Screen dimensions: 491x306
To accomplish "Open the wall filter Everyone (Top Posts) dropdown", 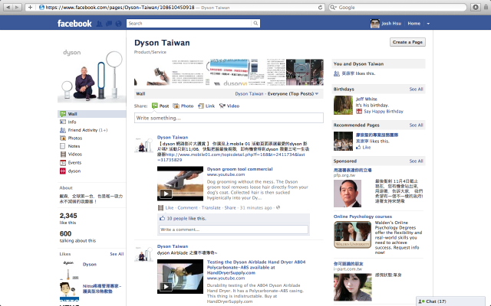I will (x=293, y=93).
